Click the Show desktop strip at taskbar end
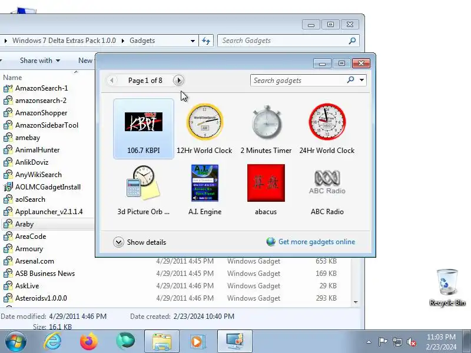The width and height of the screenshot is (471, 353). [467, 341]
